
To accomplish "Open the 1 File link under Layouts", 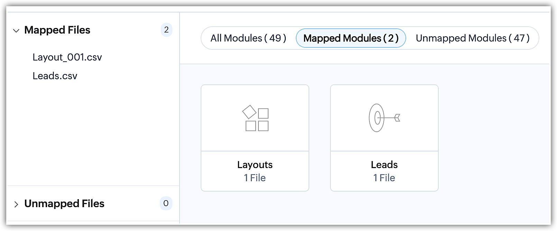I will pos(255,178).
